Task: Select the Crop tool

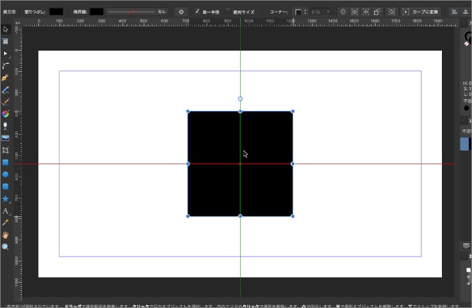Action: coord(5,150)
